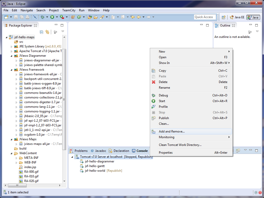This screenshot has width=264, height=198.
Task: Open the TeamCity menu
Action: point(69,10)
